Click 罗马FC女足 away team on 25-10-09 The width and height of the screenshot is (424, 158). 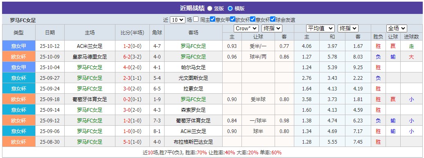pyautogui.click(x=193, y=57)
